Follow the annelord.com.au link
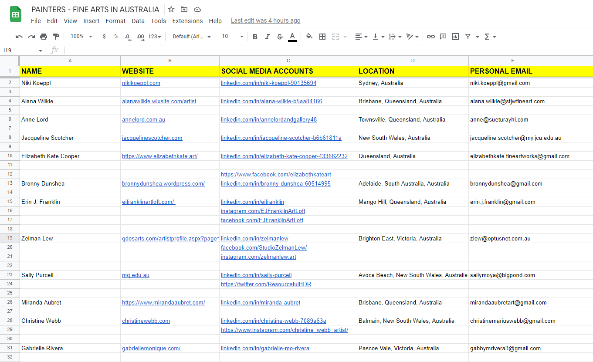Image resolution: width=593 pixels, height=362 pixels. click(144, 119)
